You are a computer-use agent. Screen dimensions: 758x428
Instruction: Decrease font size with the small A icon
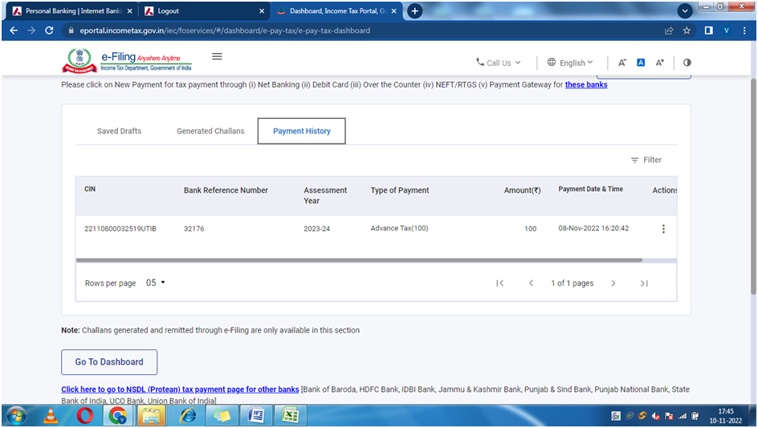pos(622,63)
